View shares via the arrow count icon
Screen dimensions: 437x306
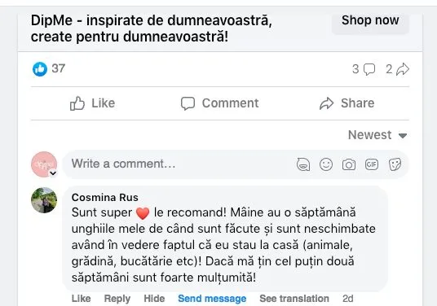coord(397,69)
